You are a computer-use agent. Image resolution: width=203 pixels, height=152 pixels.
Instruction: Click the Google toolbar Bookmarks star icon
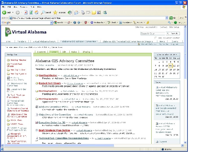(x=92, y=23)
